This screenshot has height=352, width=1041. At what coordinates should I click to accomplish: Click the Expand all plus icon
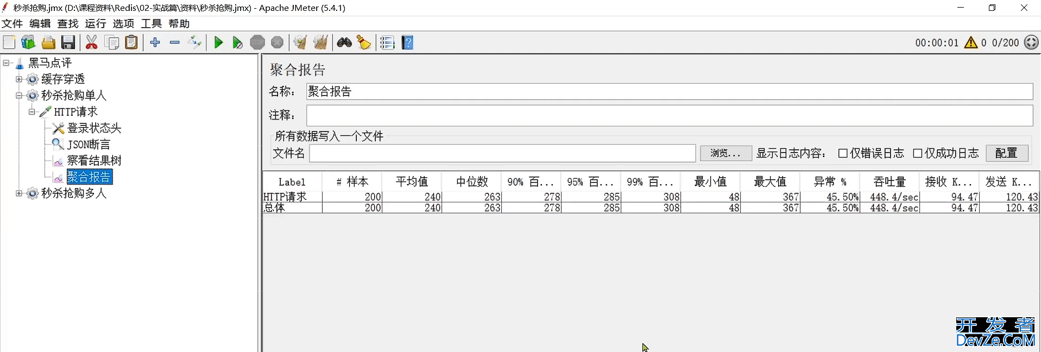coord(155,42)
